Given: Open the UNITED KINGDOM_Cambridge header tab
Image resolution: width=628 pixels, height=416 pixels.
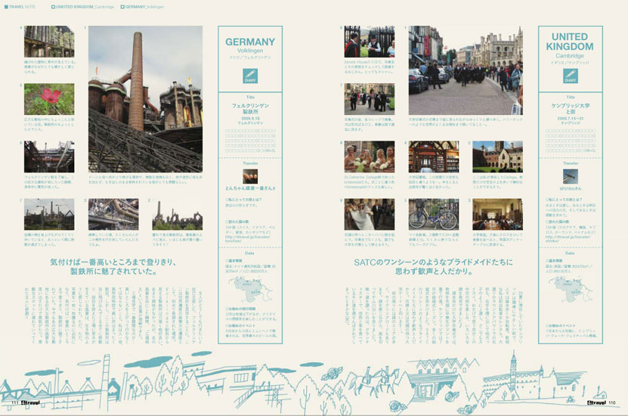Looking at the screenshot, I should coord(83,6).
